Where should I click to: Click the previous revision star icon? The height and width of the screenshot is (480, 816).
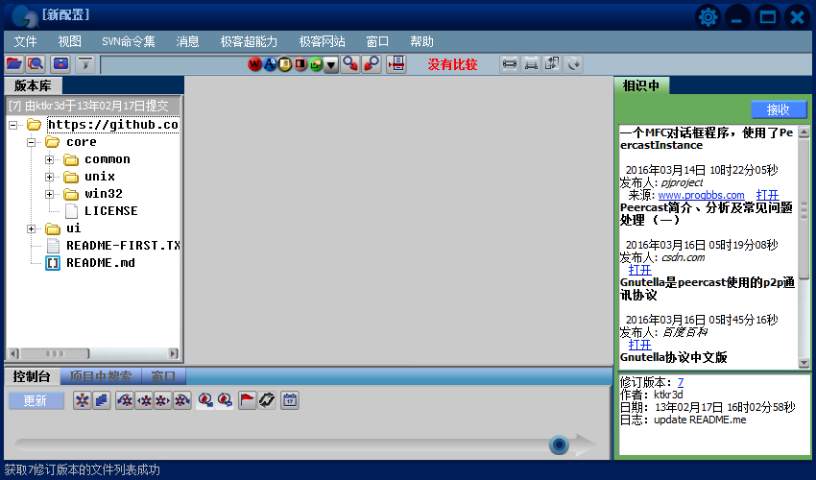click(x=144, y=400)
